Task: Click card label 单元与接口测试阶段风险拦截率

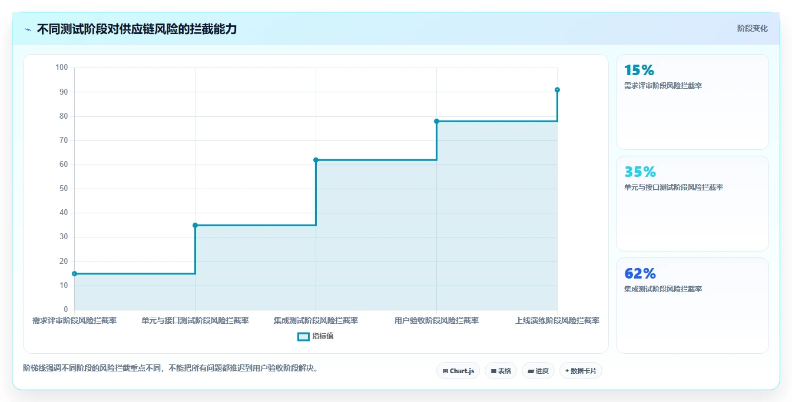Action: tap(674, 187)
